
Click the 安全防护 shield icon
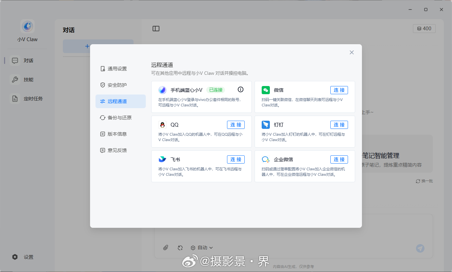coord(103,85)
